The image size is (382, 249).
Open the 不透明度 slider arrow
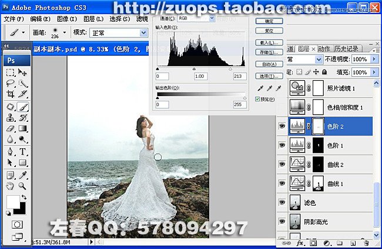374,59
